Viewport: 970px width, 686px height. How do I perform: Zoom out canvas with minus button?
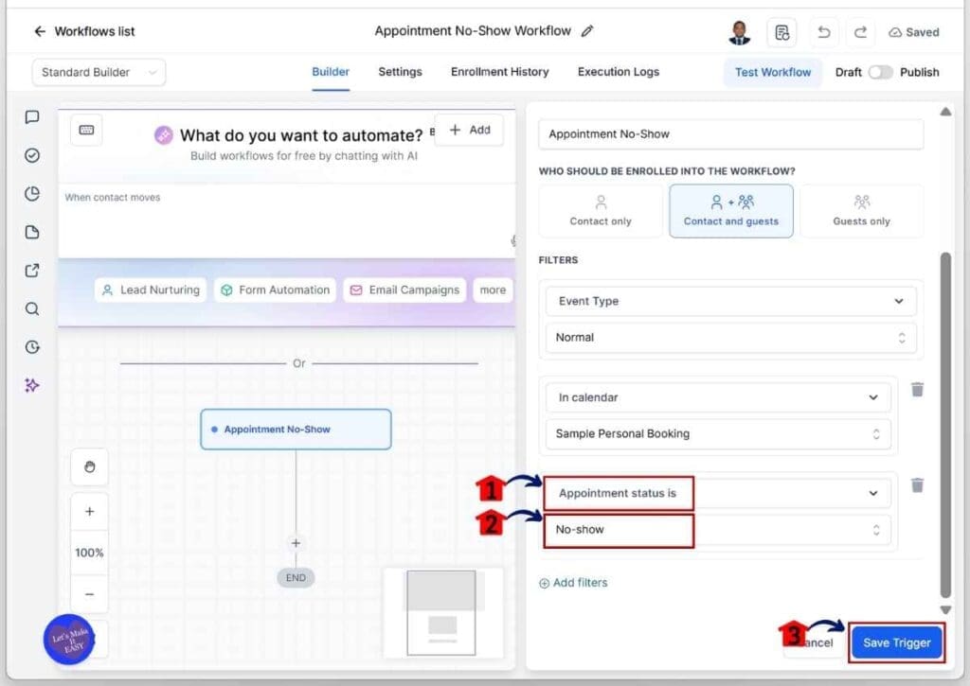pos(90,594)
